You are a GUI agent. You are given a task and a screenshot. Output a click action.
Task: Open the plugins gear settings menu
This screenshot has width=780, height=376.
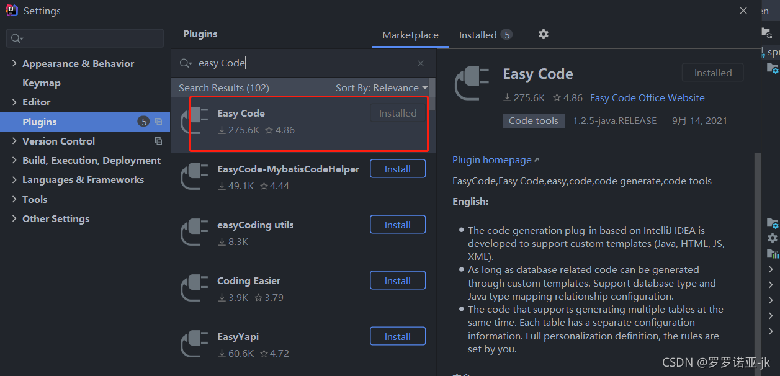pyautogui.click(x=544, y=35)
